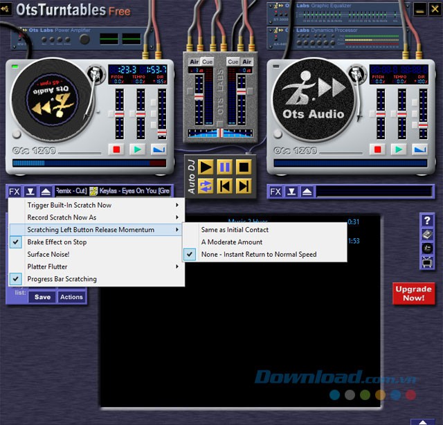Viewport: 443px width, 425px height.
Task: Click the Upgrade Now! button
Action: point(413,293)
